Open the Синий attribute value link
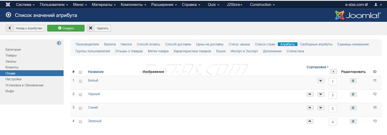Viewport: 387px width, 135px height. pos(93,107)
